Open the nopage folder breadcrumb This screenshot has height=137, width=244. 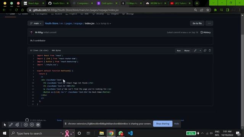[x=78, y=24]
